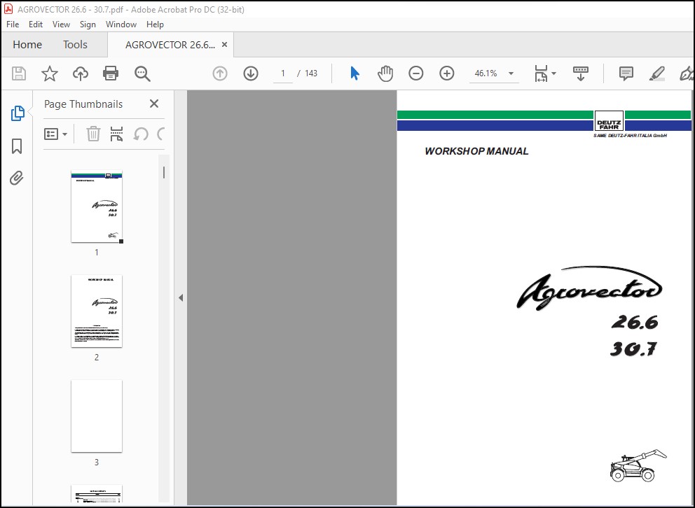The height and width of the screenshot is (508, 695).
Task: Select page 1 thumbnail
Action: [x=97, y=206]
